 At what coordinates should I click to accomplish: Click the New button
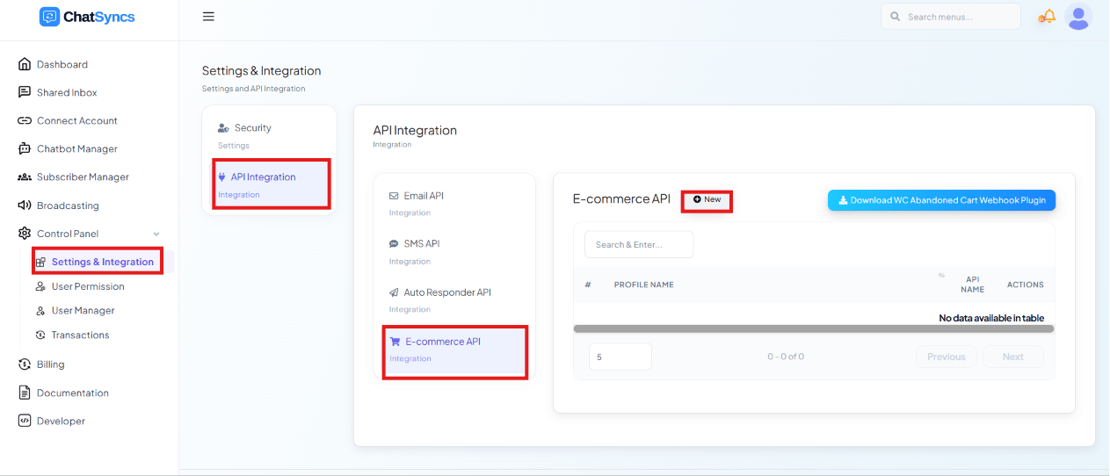coord(707,200)
